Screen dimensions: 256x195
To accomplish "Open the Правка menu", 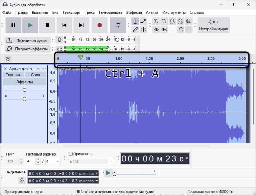I will click(22, 12).
